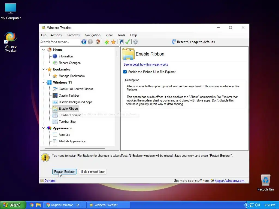Viewport: 279px width, 209px height.
Task: Visit the https://winaero.com link
Action: [x=229, y=181]
